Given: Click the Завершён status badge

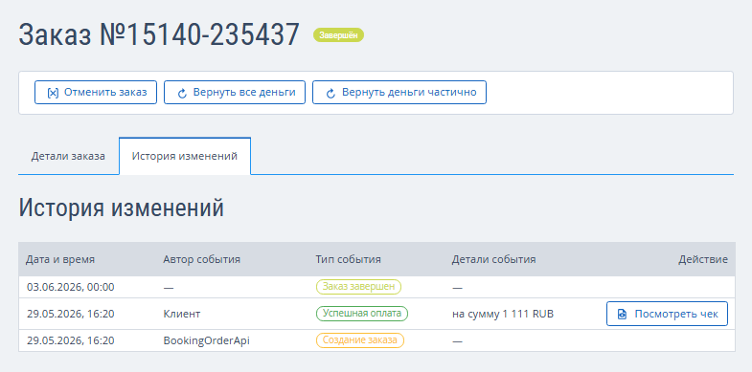Looking at the screenshot, I should (x=338, y=35).
